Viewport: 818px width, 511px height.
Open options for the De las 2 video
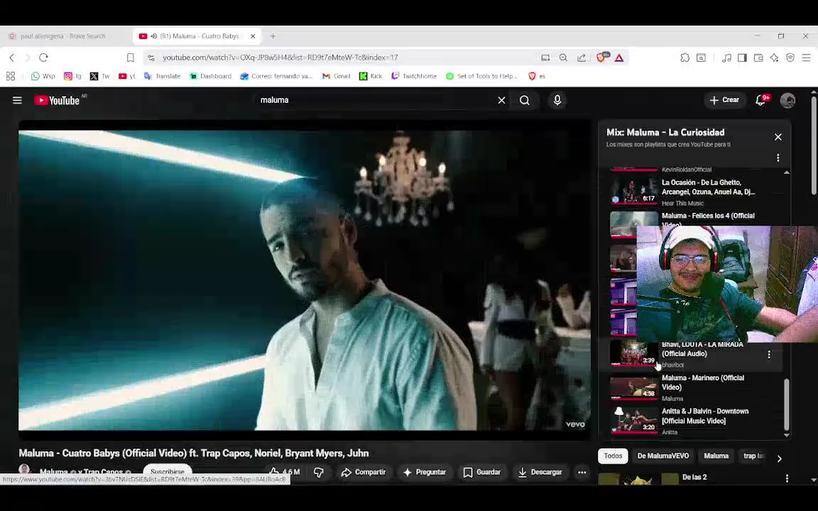(x=787, y=478)
